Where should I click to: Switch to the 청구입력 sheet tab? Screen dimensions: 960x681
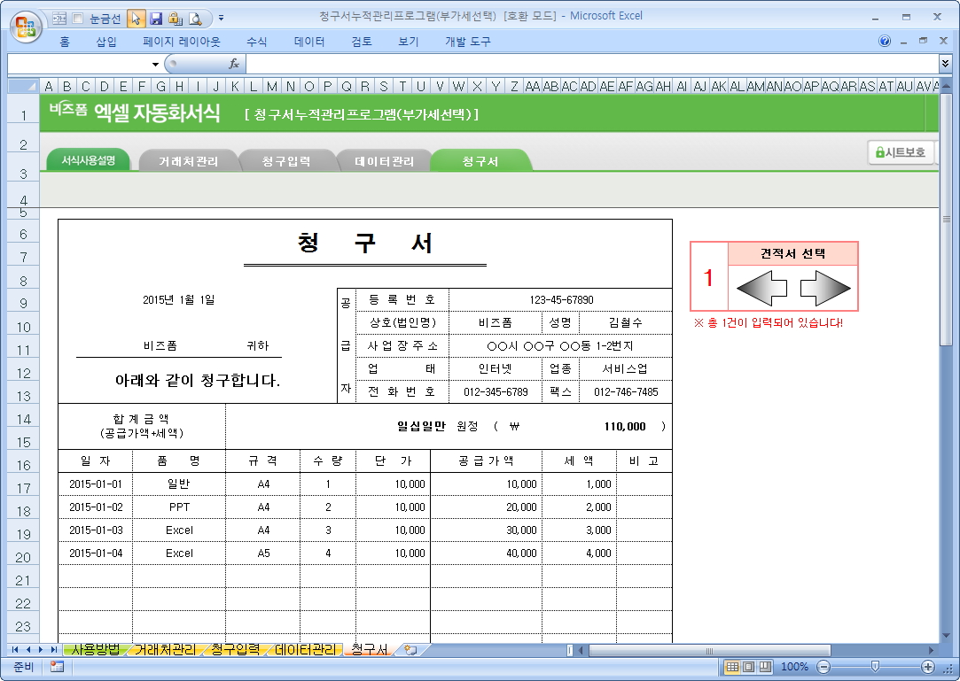(x=235, y=650)
